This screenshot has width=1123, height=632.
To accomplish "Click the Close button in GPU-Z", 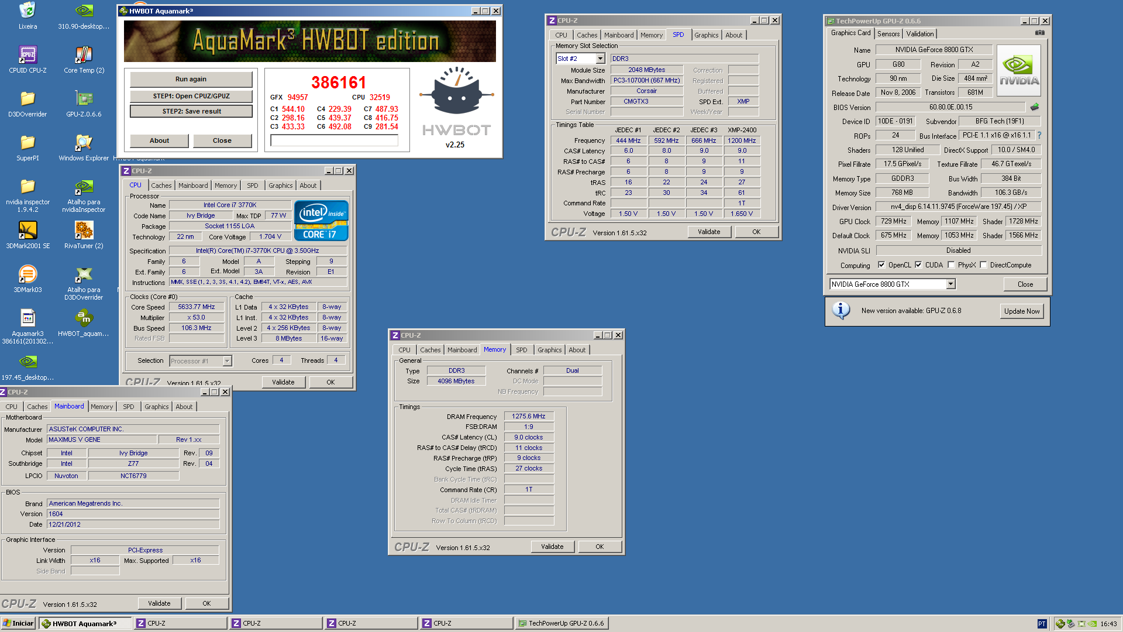I will (1025, 284).
